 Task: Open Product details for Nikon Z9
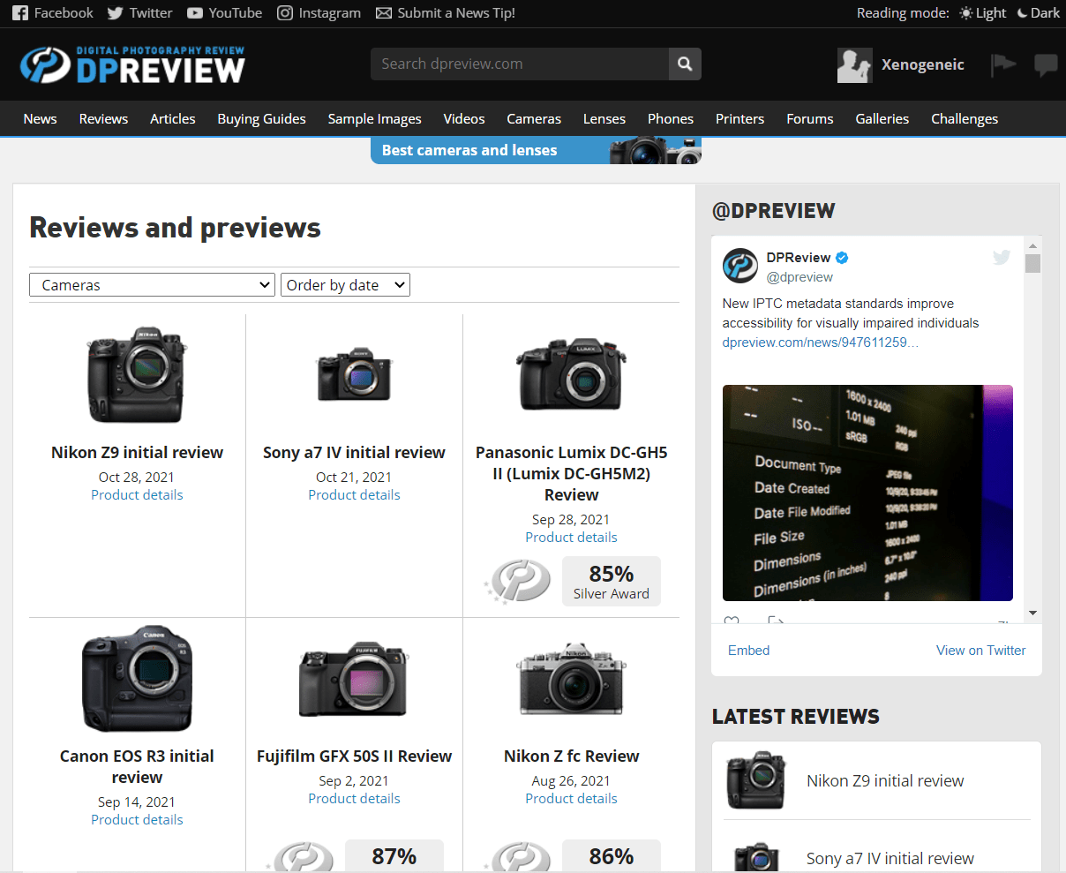(x=137, y=494)
